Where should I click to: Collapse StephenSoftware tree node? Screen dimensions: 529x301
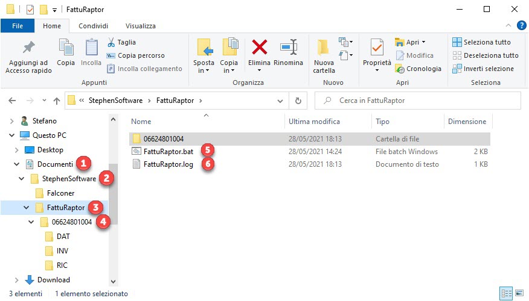click(22, 179)
